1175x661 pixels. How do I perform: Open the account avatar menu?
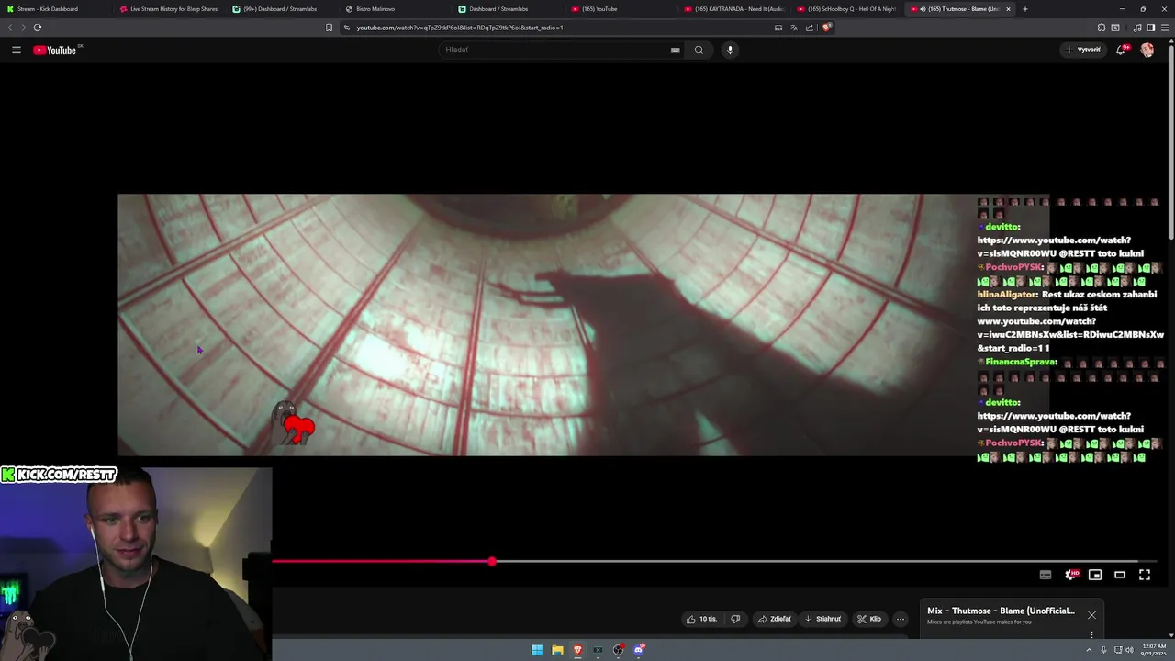[1147, 50]
